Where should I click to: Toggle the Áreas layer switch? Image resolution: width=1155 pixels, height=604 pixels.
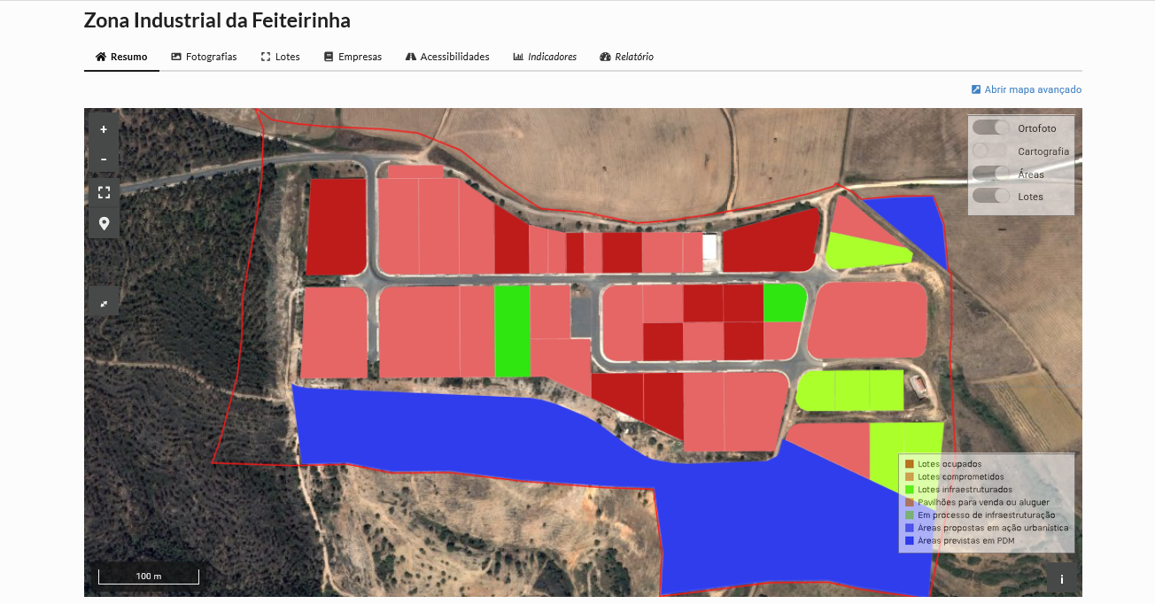[x=991, y=174]
